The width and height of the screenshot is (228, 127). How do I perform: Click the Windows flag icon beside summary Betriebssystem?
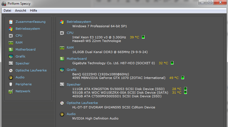click(x=62, y=22)
